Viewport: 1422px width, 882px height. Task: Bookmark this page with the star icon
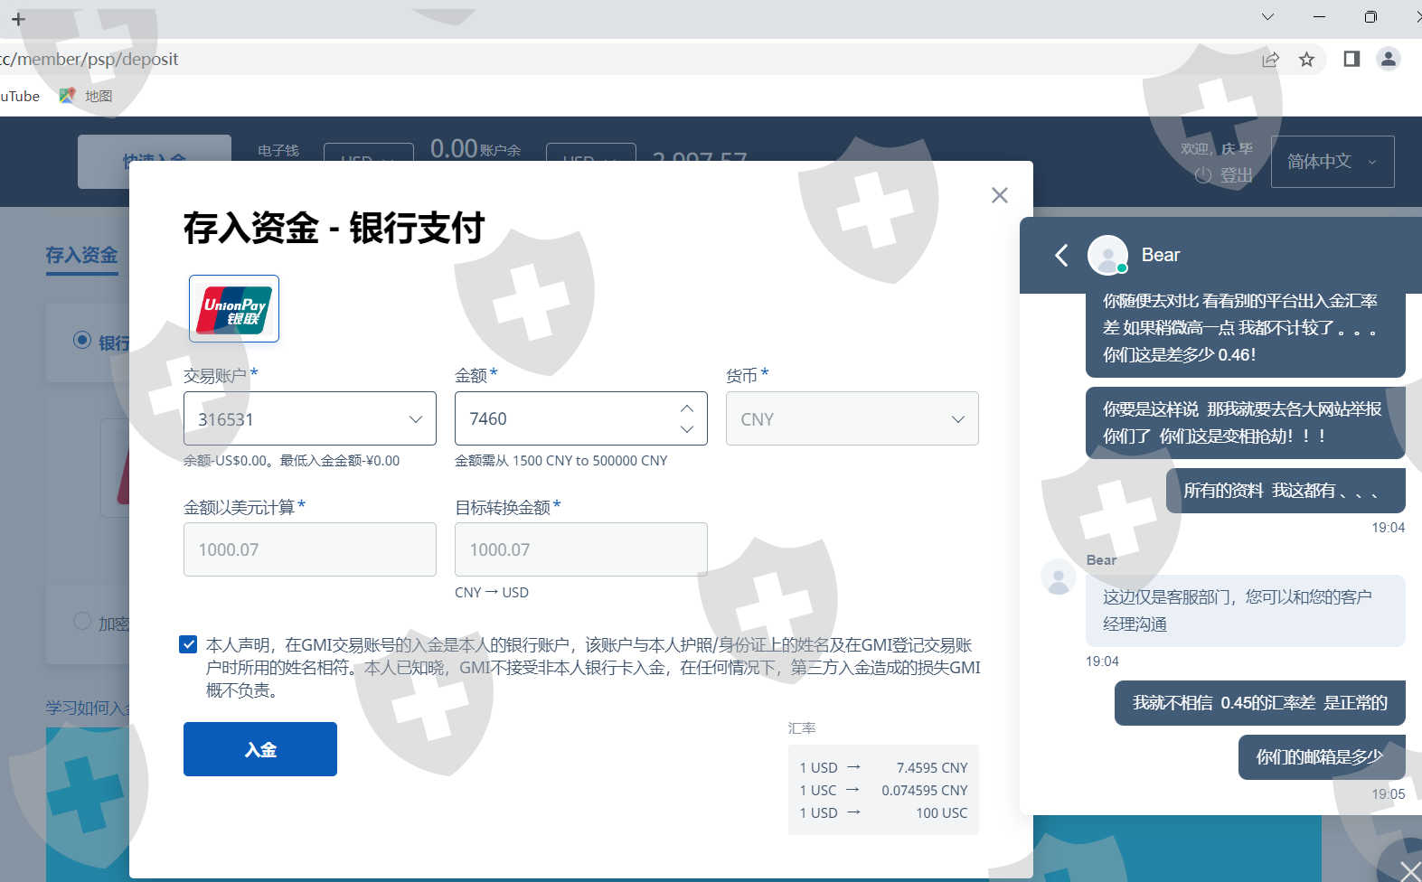pos(1306,60)
